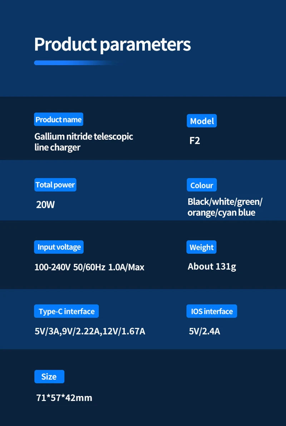Click the 5V/3A,9V/2.22A,12V/1.67A output text
This screenshot has width=286, height=426.
[90, 331]
